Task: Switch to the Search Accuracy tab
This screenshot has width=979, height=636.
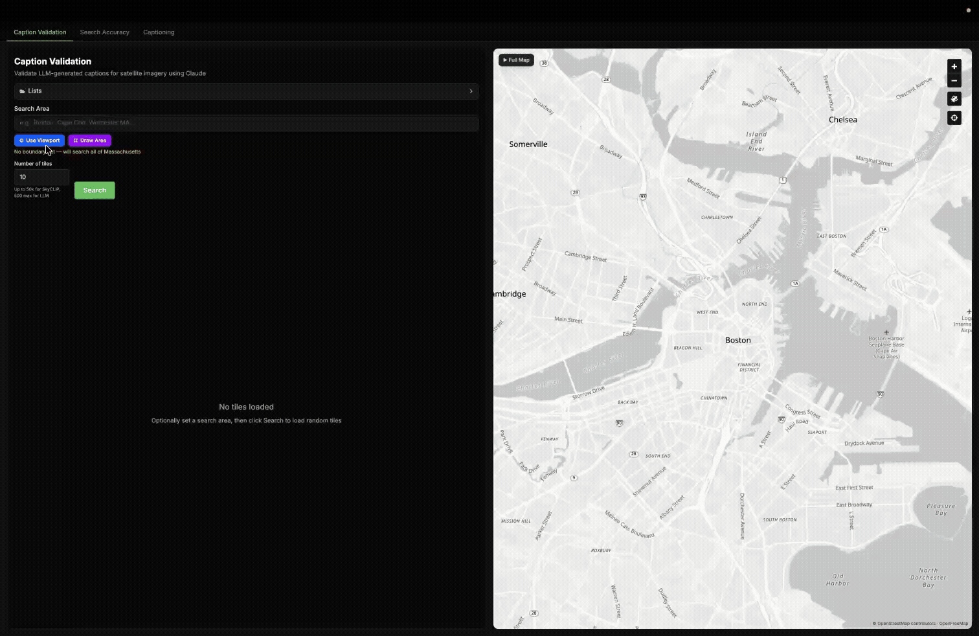Action: (x=104, y=32)
